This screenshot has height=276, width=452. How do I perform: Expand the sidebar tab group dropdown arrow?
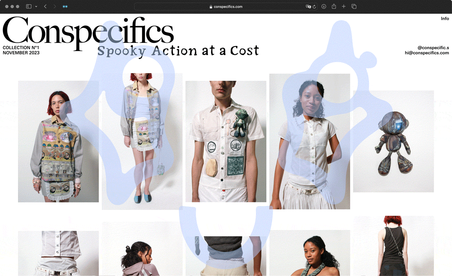(x=36, y=7)
